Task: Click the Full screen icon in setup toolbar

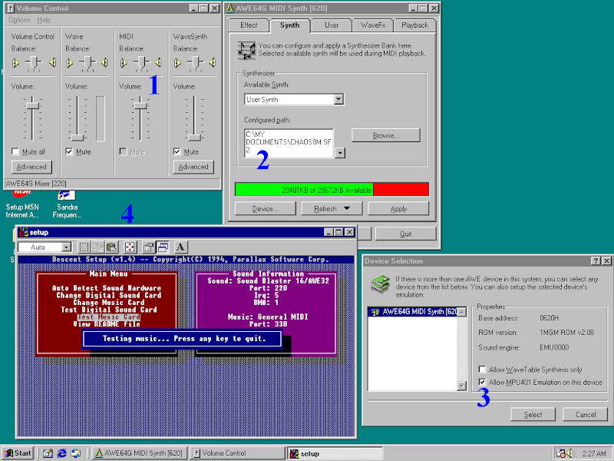Action: tap(130, 247)
